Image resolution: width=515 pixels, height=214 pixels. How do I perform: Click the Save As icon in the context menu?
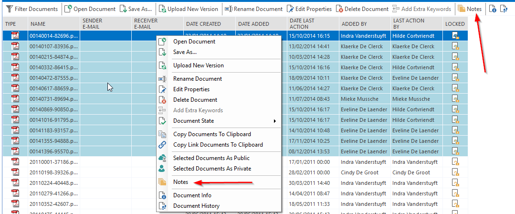(x=162, y=52)
